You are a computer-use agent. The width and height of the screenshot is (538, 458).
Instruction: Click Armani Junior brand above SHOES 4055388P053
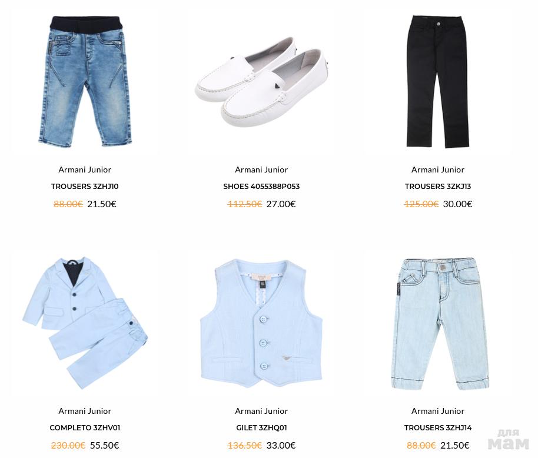click(261, 170)
